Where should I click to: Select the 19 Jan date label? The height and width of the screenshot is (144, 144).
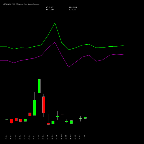pos(6,137)
